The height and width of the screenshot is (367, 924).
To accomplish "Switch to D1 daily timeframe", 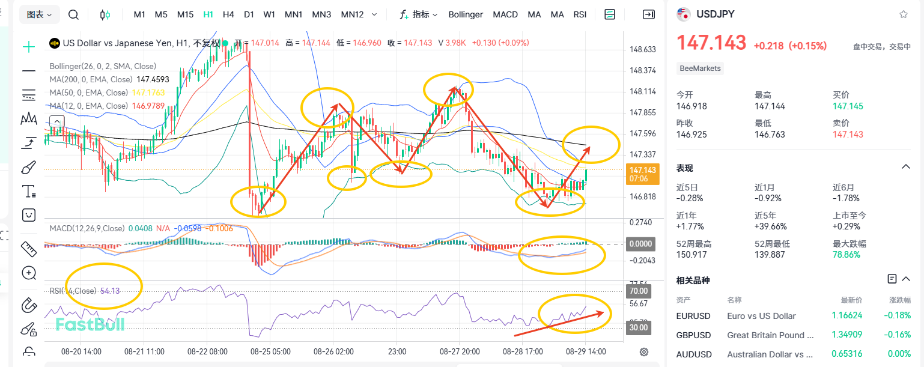I will [x=249, y=14].
